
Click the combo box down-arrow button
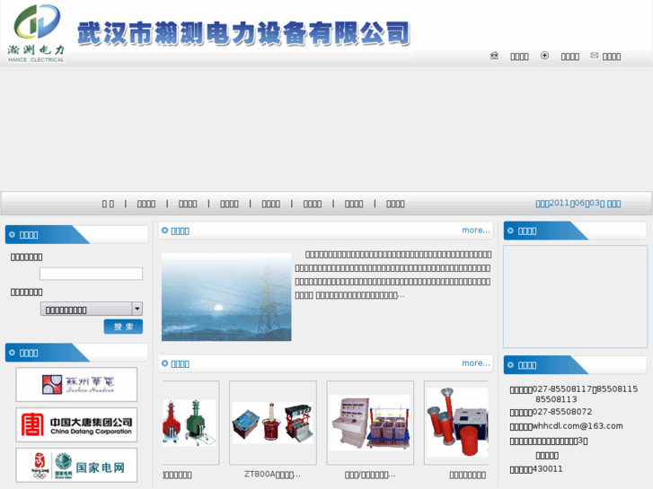[x=137, y=309]
